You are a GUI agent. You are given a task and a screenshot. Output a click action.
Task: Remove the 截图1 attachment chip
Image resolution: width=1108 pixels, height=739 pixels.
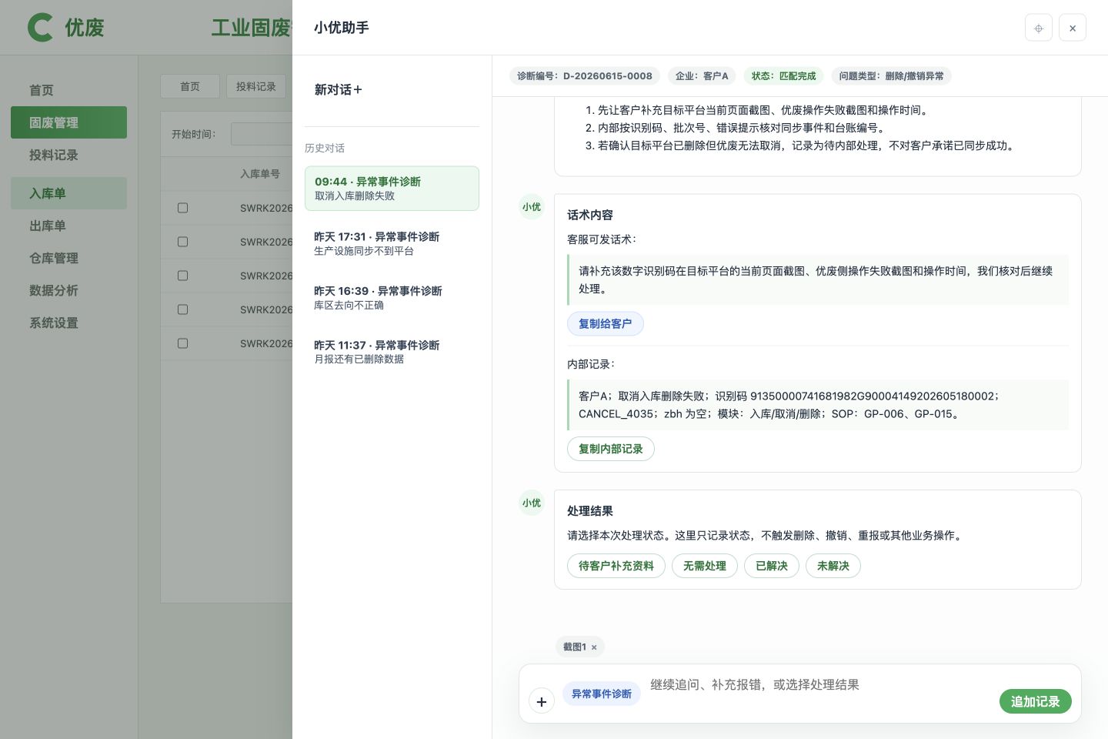(x=594, y=647)
